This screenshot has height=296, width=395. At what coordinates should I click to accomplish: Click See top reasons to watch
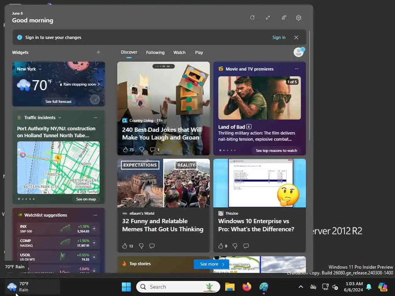tap(276, 151)
